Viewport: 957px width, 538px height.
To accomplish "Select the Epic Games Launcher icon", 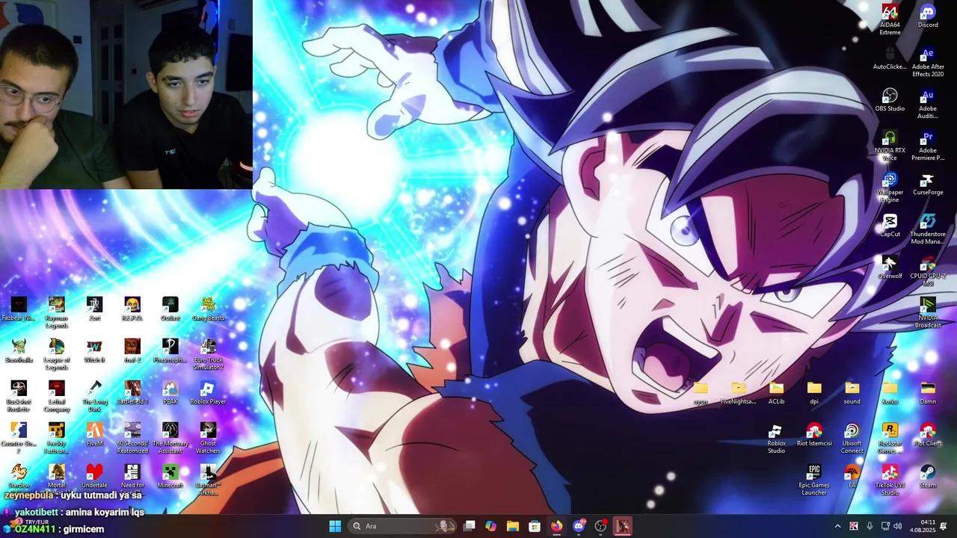I will 814,480.
